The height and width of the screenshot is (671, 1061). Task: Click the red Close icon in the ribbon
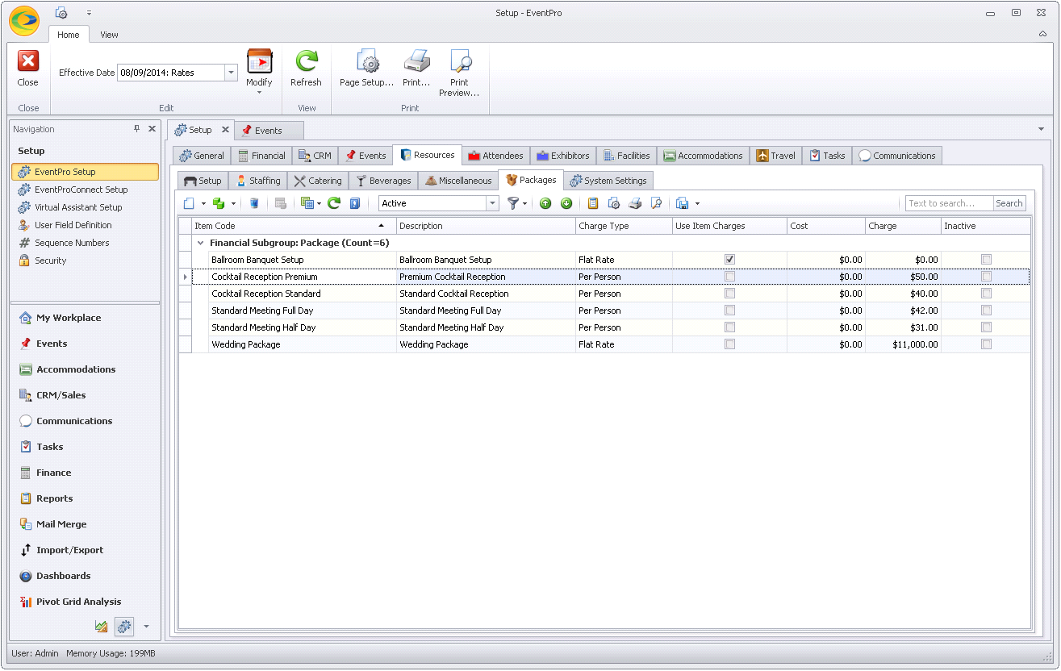coord(28,61)
